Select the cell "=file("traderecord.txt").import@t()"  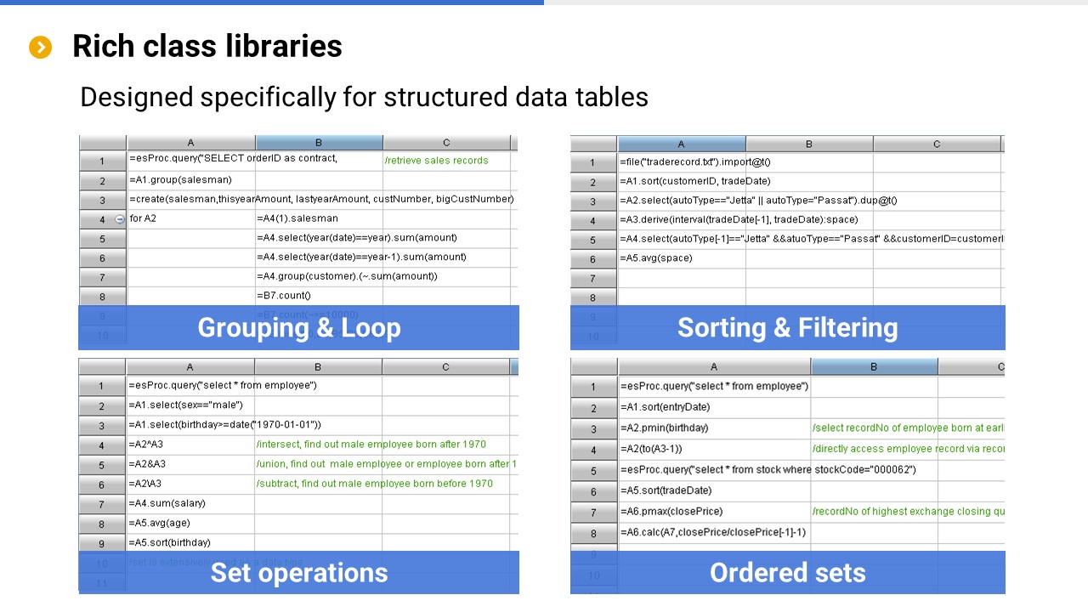681,161
